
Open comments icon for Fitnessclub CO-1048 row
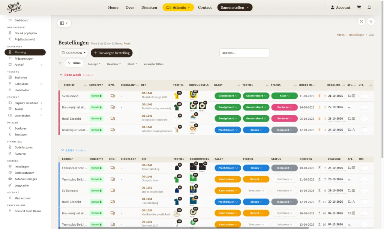coord(112,168)
